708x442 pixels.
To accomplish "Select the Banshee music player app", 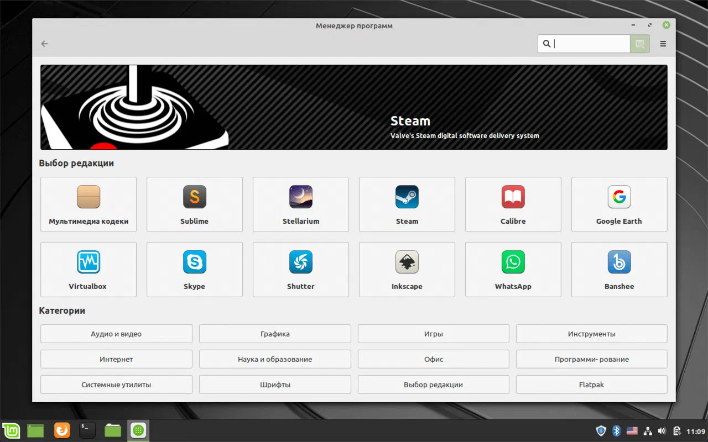I will tap(619, 270).
